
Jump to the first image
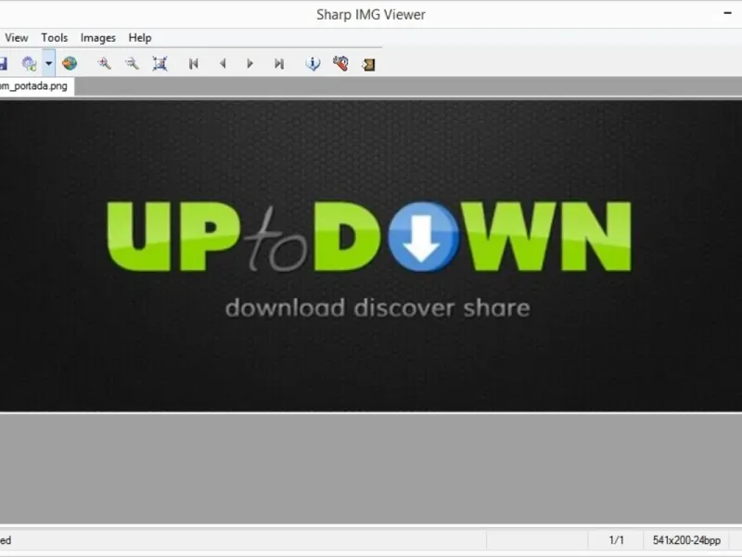pyautogui.click(x=194, y=63)
